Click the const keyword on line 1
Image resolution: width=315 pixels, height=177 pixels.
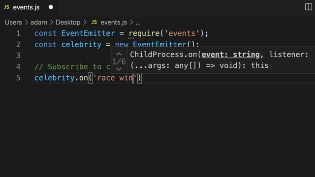click(x=45, y=33)
